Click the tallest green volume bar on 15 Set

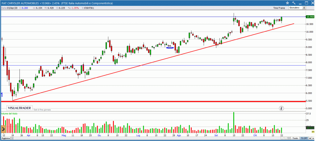(x=234, y=123)
